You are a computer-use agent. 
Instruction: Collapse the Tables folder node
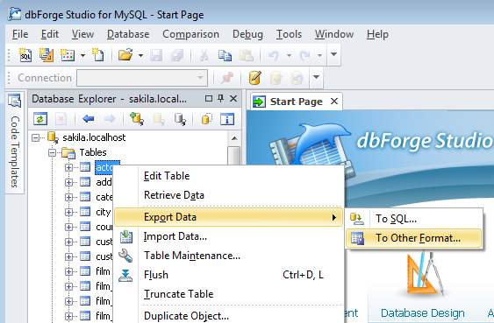click(52, 152)
